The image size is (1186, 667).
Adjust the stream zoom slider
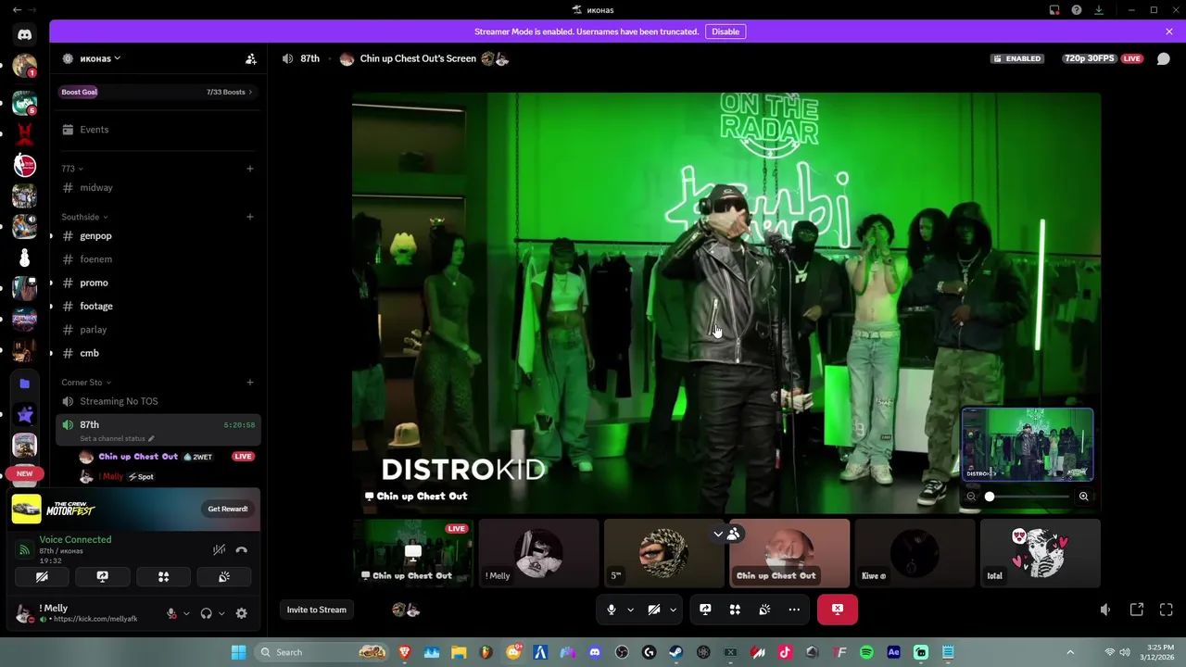click(x=1027, y=497)
